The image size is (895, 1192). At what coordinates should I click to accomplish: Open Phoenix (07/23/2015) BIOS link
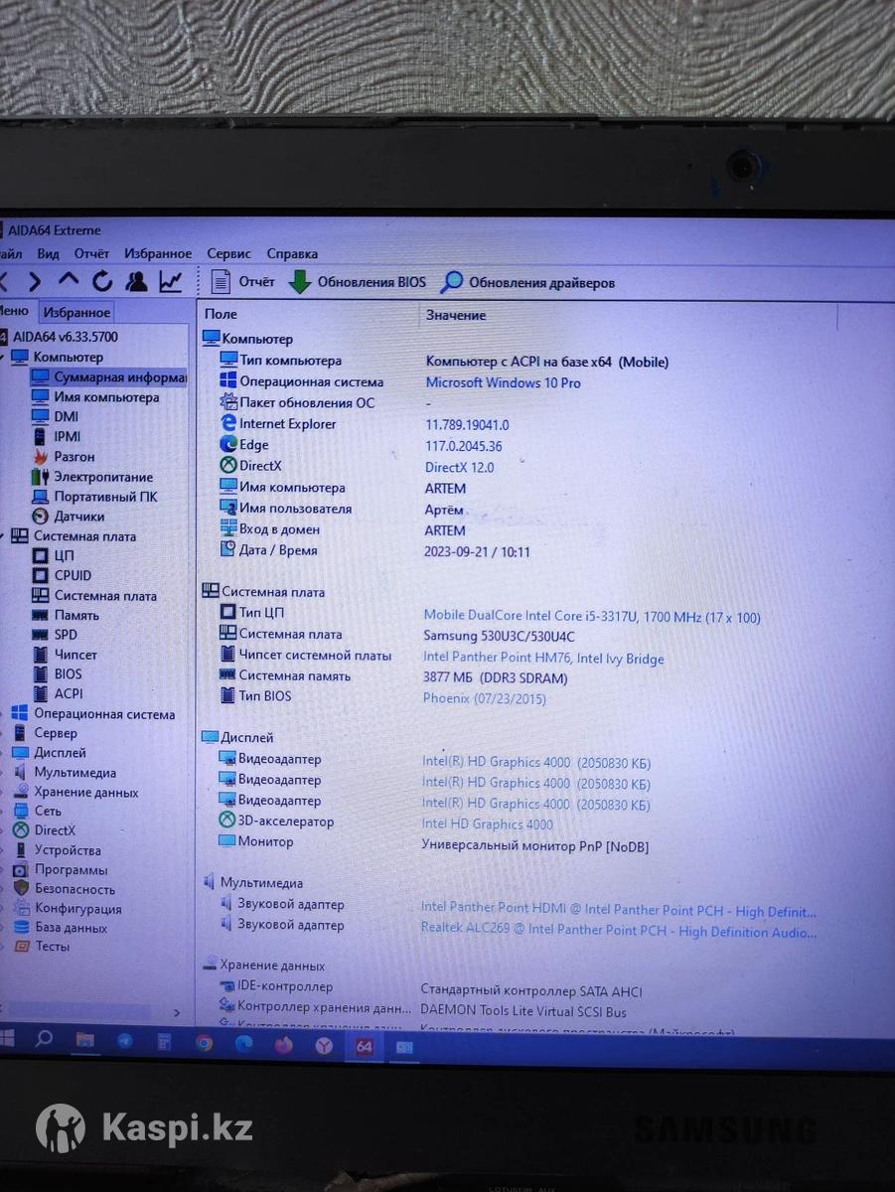[x=485, y=698]
